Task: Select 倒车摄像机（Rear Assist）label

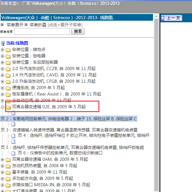Action: [x=57, y=94]
